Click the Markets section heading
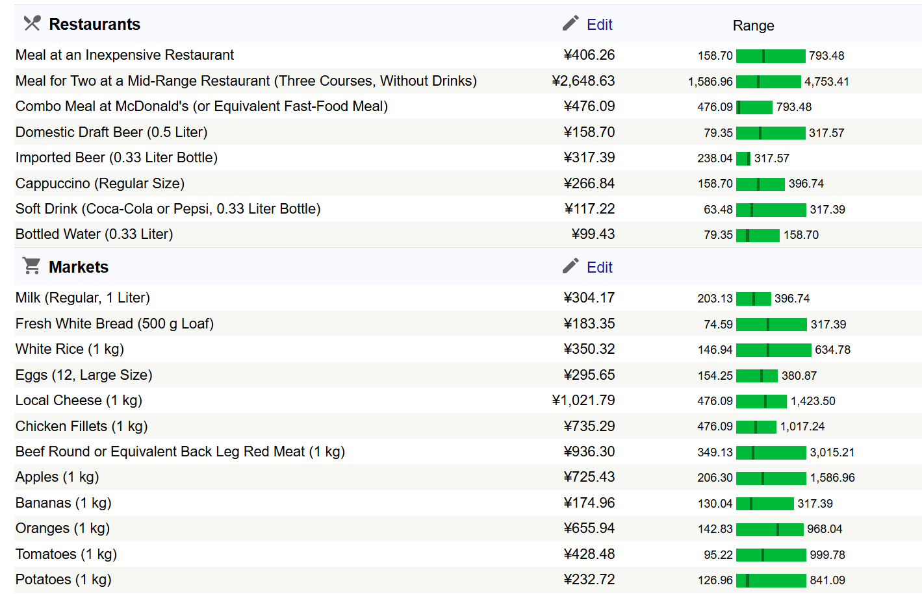 [x=79, y=267]
